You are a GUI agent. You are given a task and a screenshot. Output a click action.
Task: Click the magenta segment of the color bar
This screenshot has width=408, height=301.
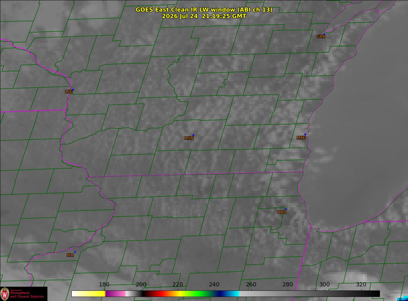116,294
